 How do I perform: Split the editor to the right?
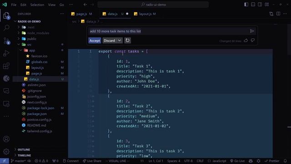click(278, 14)
